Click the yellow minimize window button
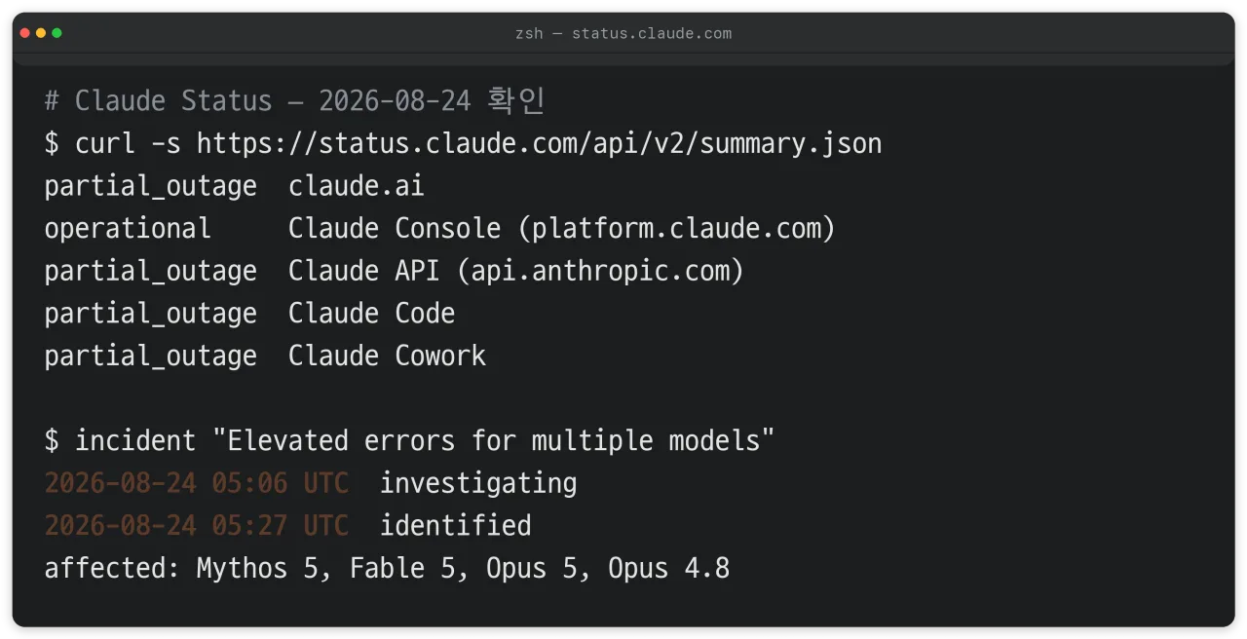Screen dimensions: 1247x639 coord(41,33)
